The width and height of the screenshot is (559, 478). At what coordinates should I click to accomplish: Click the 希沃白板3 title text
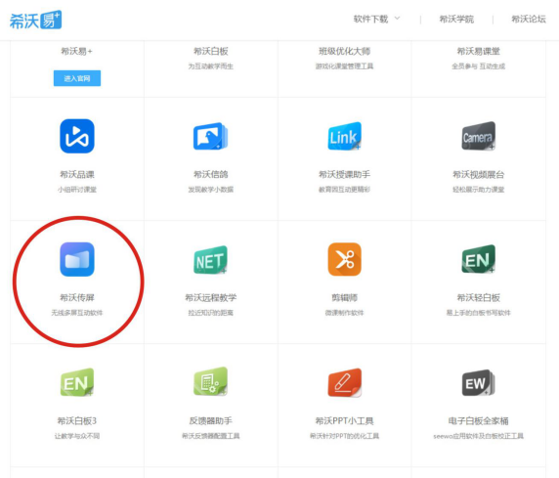pos(77,421)
